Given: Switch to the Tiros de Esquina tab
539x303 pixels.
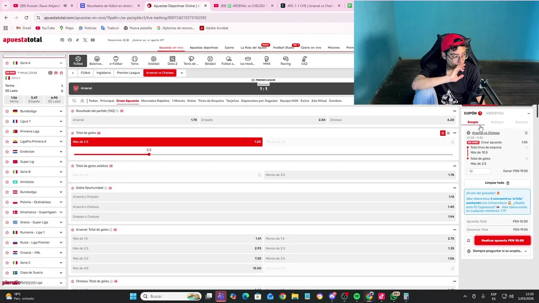Looking at the screenshot, I should coord(211,101).
